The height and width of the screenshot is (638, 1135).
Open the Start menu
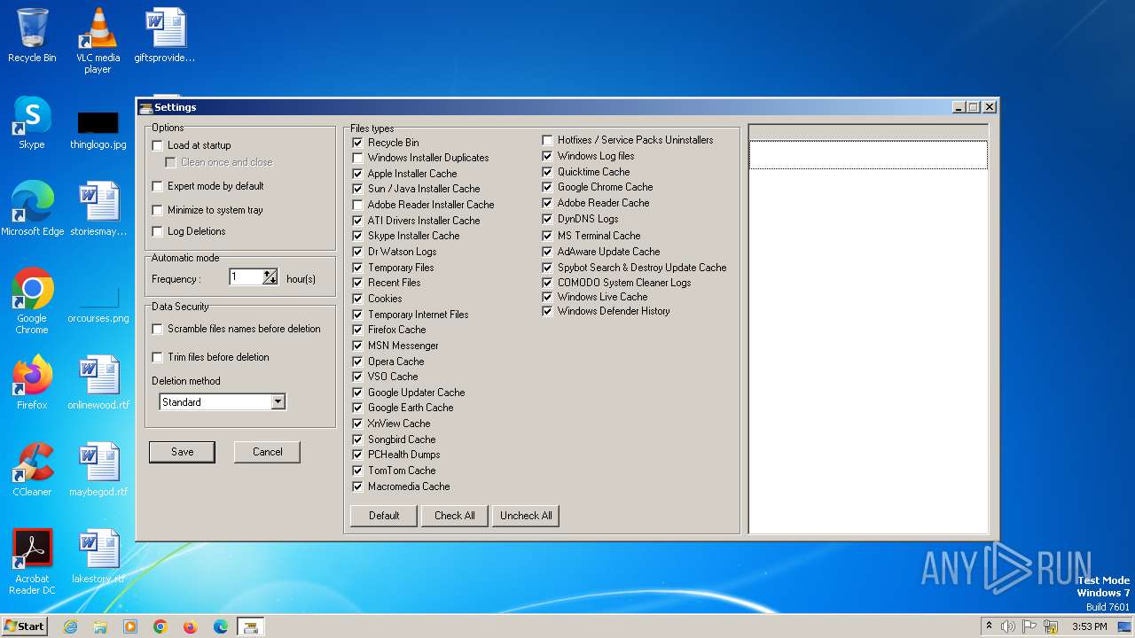tap(24, 626)
